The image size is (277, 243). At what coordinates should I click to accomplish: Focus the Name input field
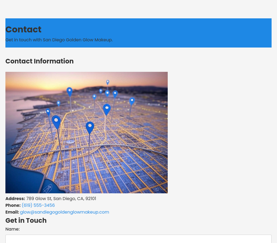138,239
